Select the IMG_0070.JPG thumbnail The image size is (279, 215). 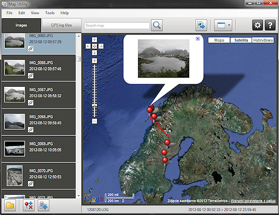(x=14, y=175)
